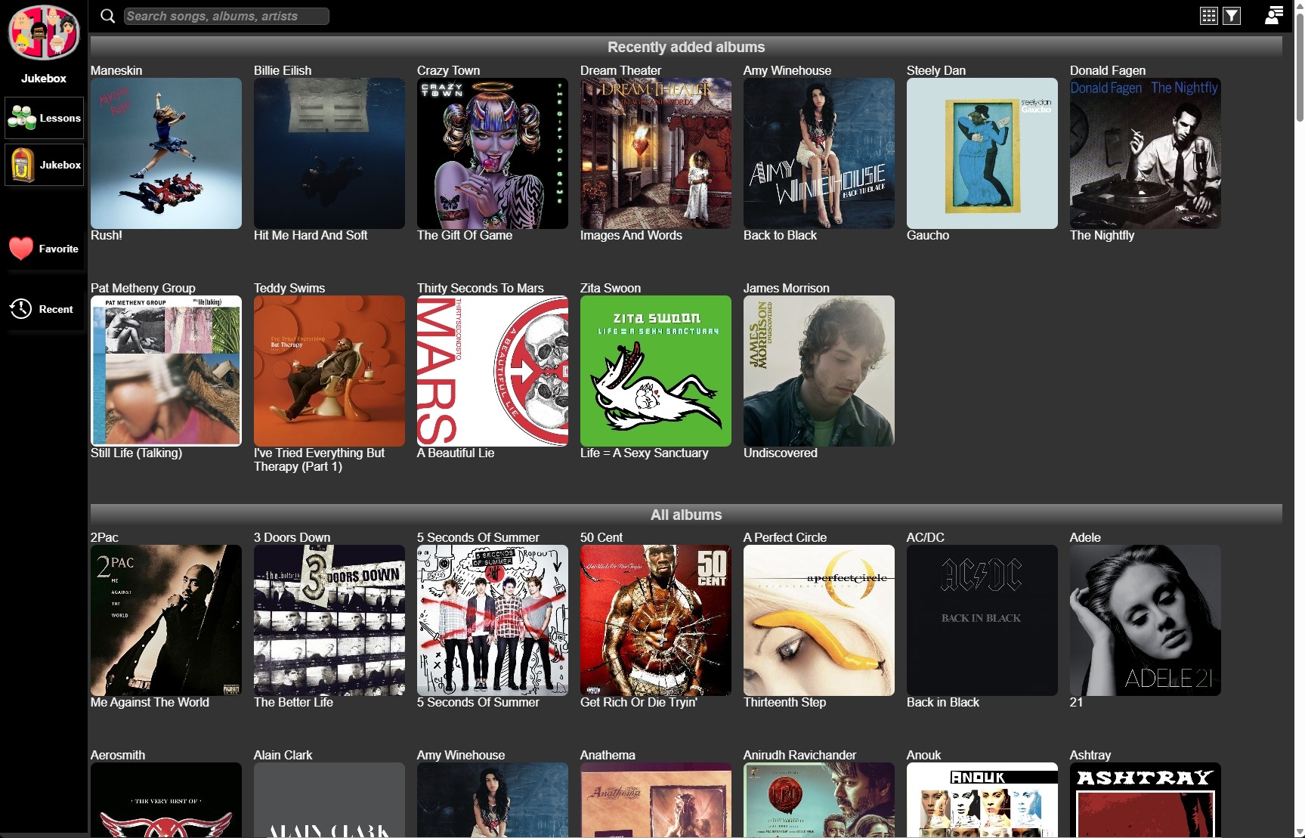1305x838 pixels.
Task: Click the Maneskin artist name
Action: [x=116, y=70]
